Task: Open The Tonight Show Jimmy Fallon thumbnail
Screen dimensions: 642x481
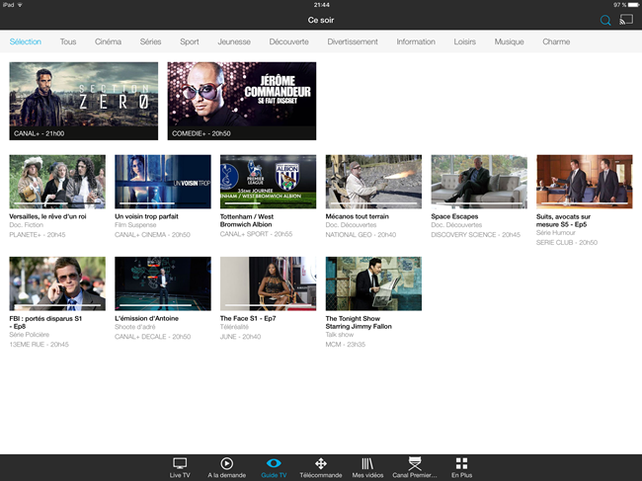Action: pos(373,283)
